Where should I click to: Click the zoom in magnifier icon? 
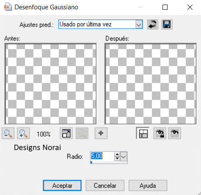pyautogui.click(x=23, y=133)
